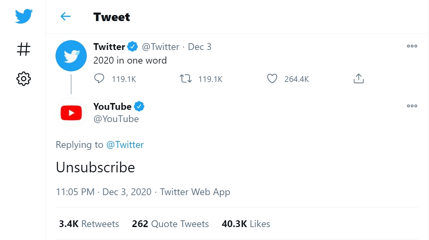Viewport: 429px width, 240px height.
Task: View the 3.4K Retweets list
Action: [x=89, y=224]
